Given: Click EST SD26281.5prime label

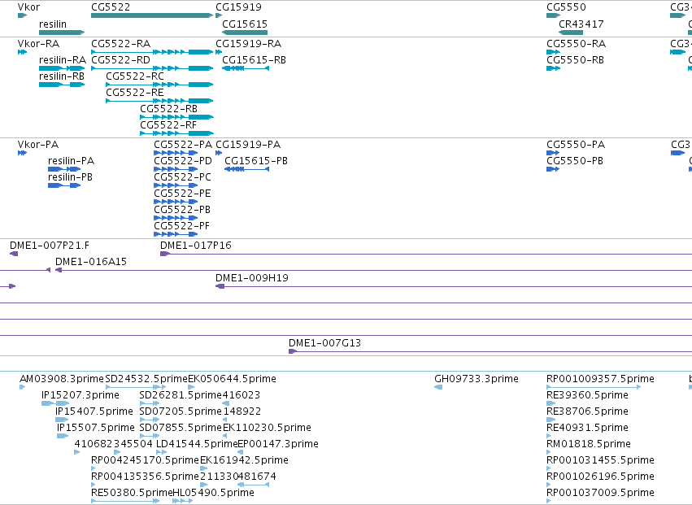Looking at the screenshot, I should tap(181, 395).
